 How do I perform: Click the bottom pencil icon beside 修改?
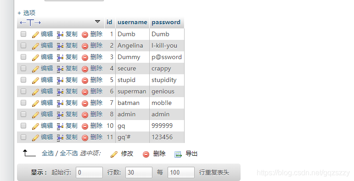114,154
